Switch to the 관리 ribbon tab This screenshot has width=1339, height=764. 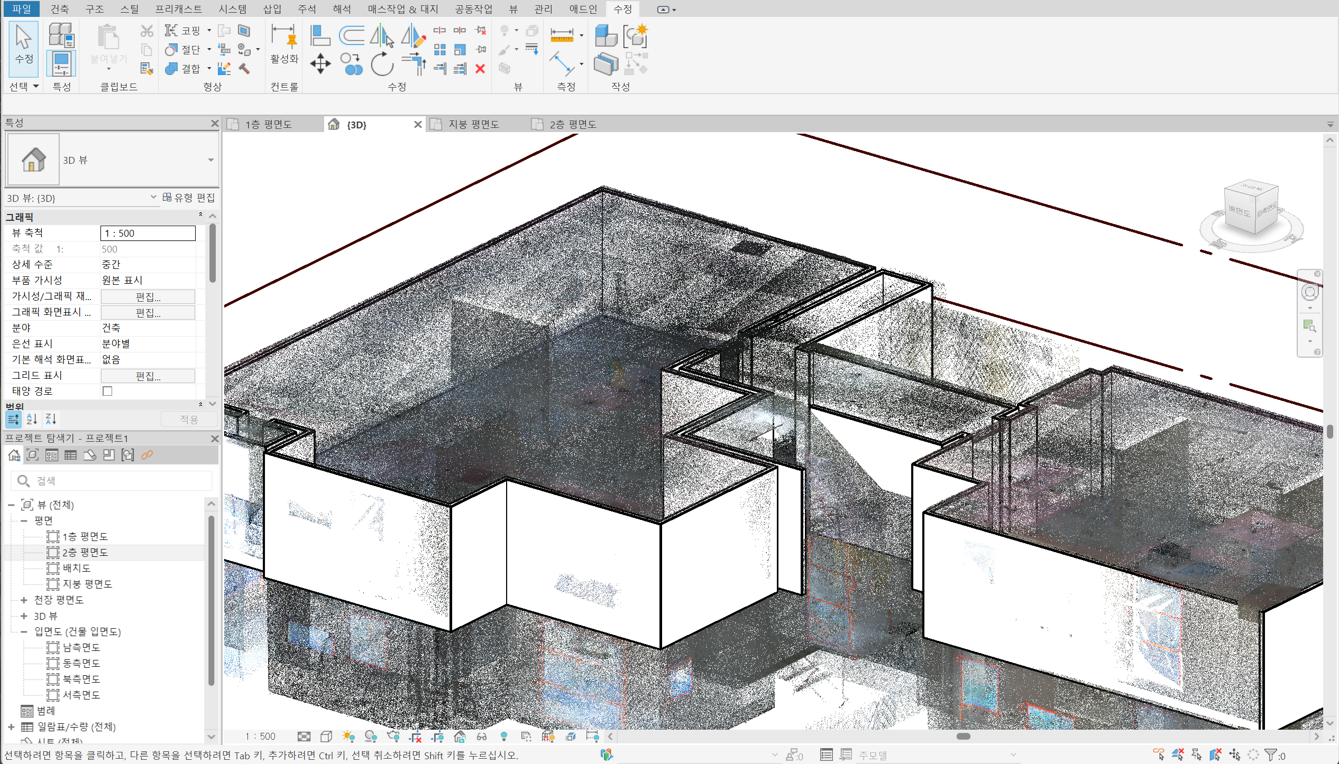(543, 8)
